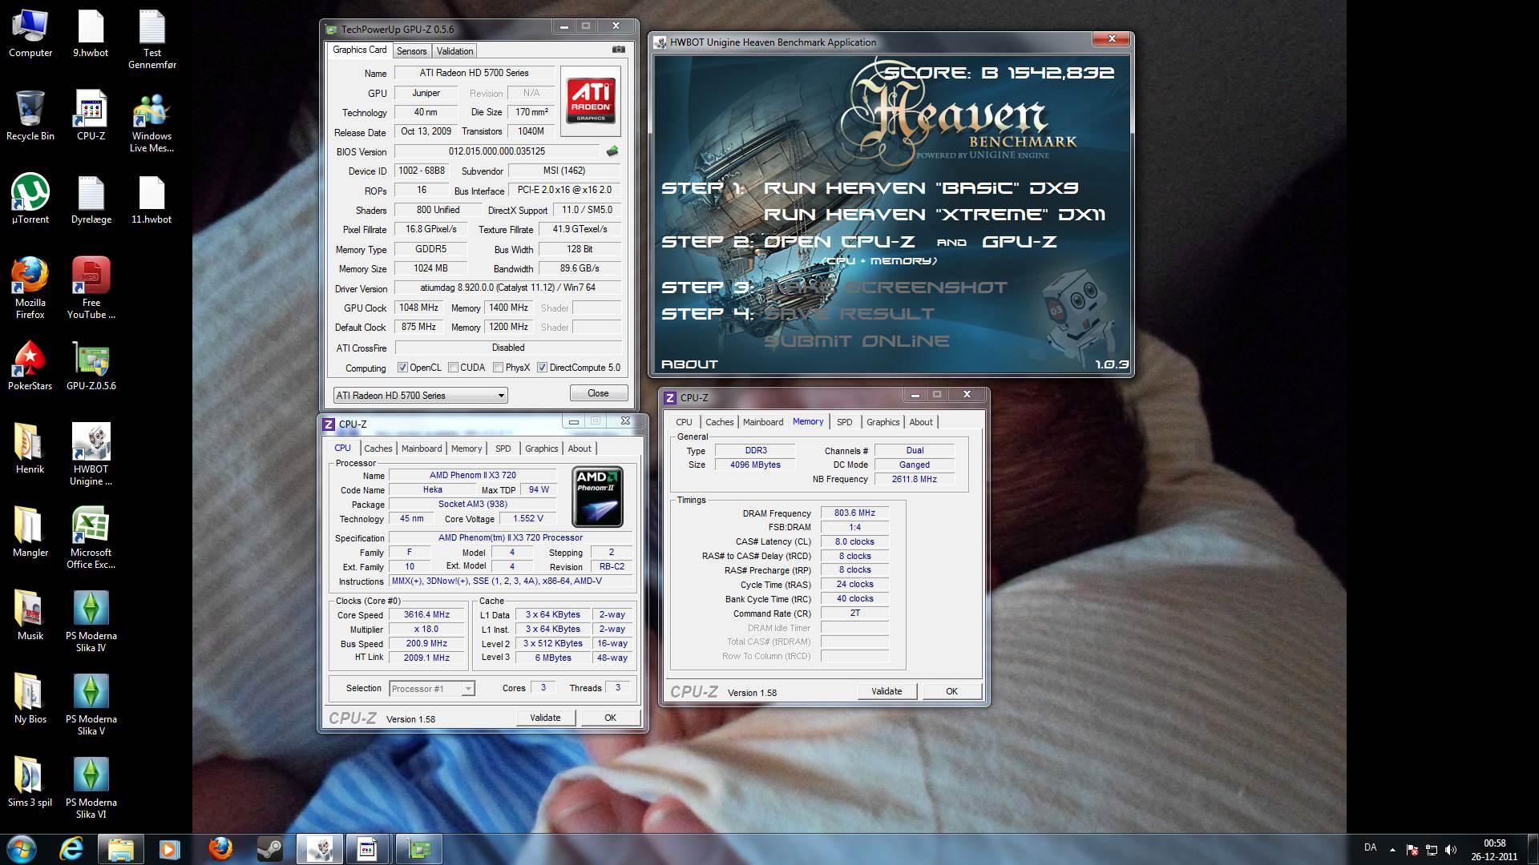Viewport: 1539px width, 865px height.
Task: Open SPD tab in right CPU-Z window
Action: (844, 422)
